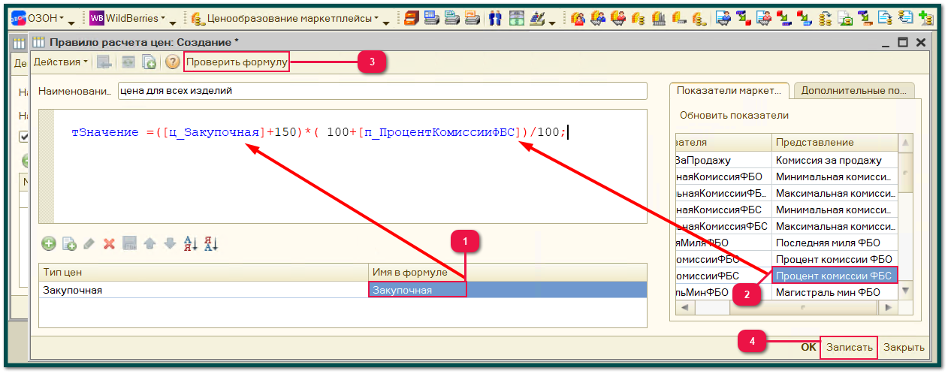Click the pencil edit icon

89,243
